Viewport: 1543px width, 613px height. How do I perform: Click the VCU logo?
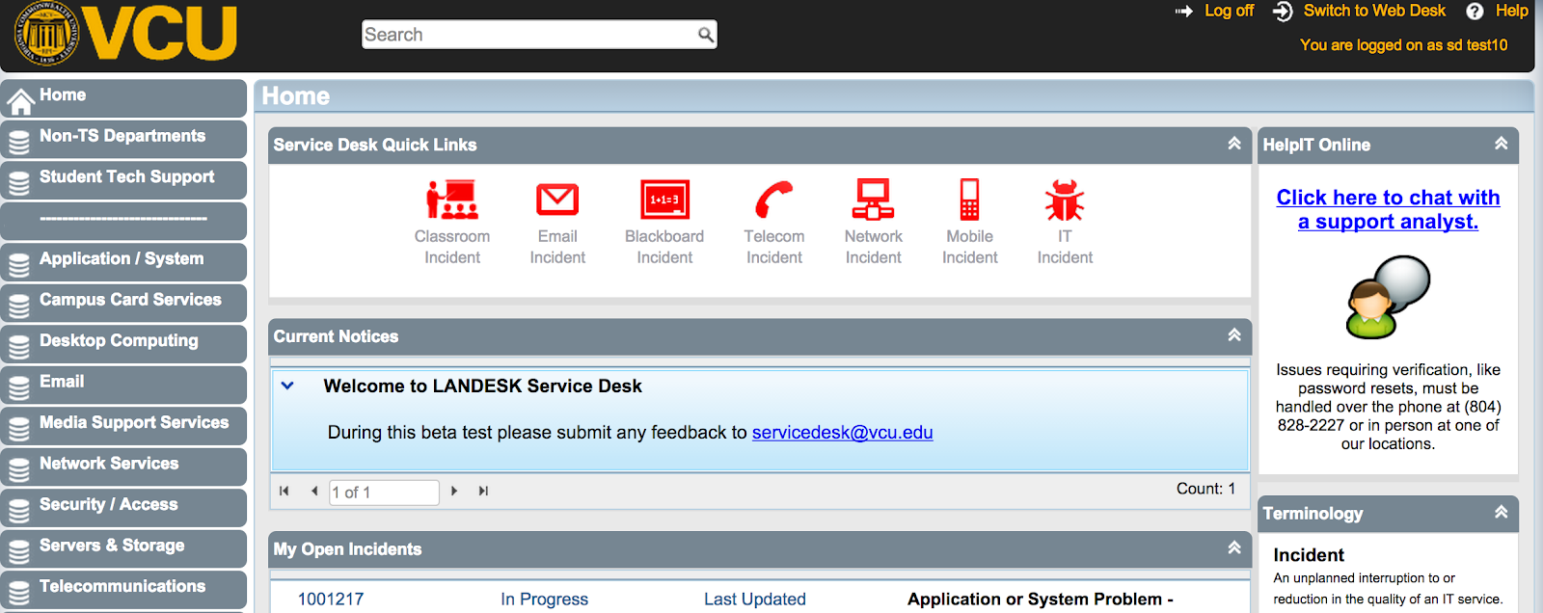(x=125, y=34)
